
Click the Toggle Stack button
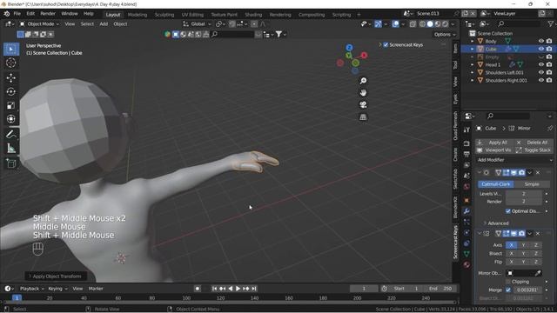(x=534, y=150)
